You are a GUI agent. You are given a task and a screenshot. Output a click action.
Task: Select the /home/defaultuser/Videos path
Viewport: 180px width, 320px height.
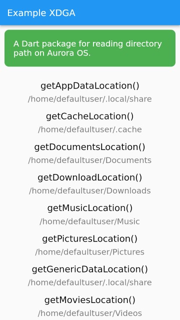click(90, 313)
